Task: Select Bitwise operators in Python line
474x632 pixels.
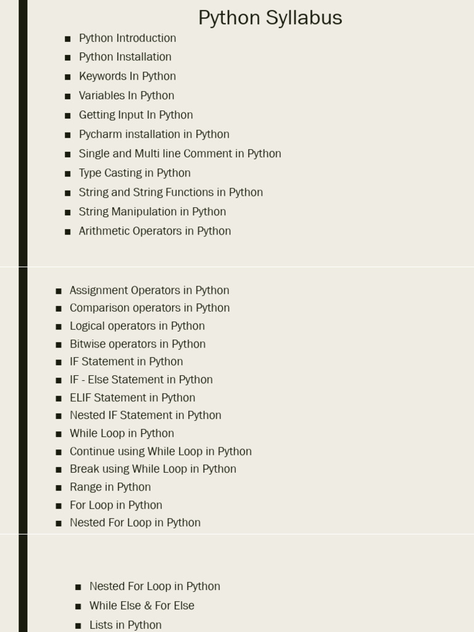Action: click(x=138, y=344)
